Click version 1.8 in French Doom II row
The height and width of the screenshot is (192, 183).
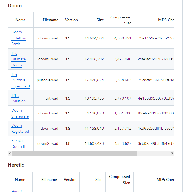coord(68,143)
